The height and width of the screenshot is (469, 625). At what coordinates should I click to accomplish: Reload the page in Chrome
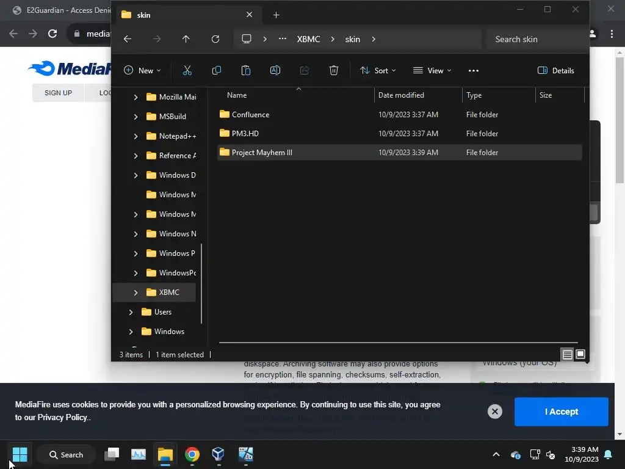coord(52,34)
